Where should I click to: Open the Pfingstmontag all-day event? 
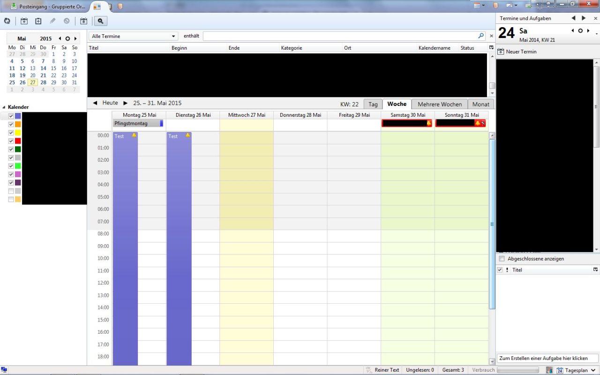click(x=138, y=123)
